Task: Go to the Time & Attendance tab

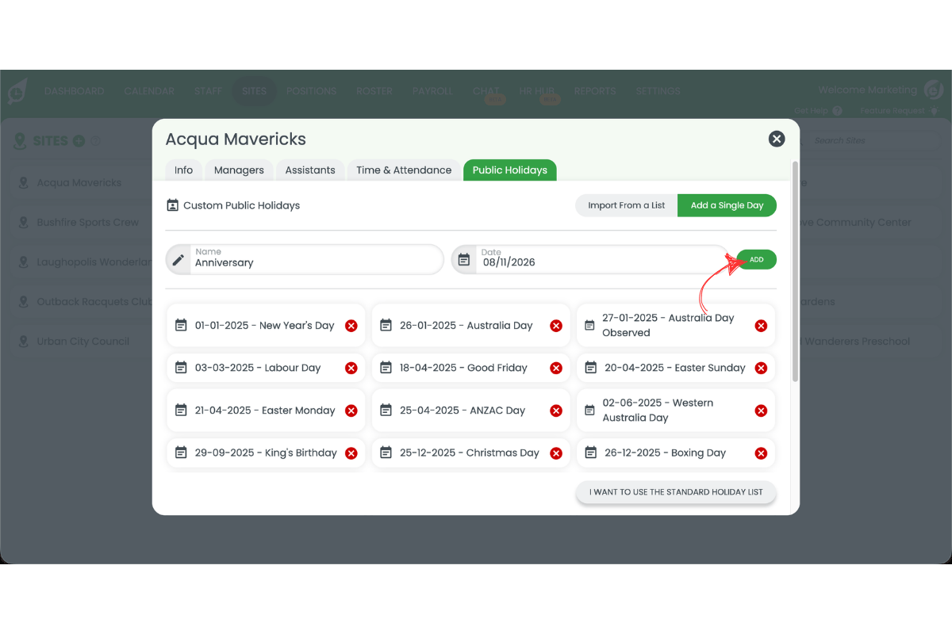Action: [x=404, y=170]
